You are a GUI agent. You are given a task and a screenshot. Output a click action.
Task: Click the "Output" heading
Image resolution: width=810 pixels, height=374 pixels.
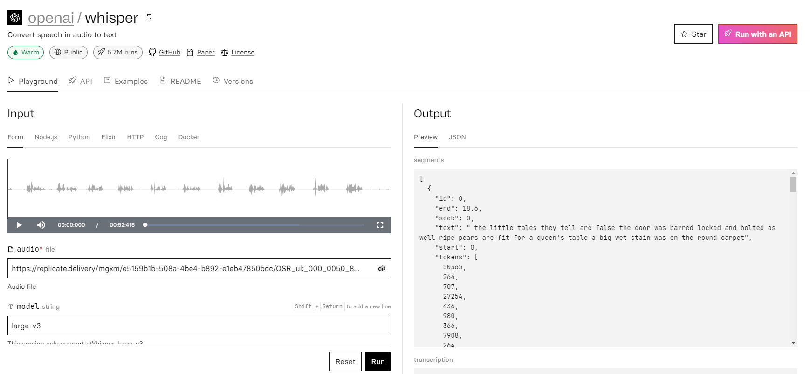point(432,114)
